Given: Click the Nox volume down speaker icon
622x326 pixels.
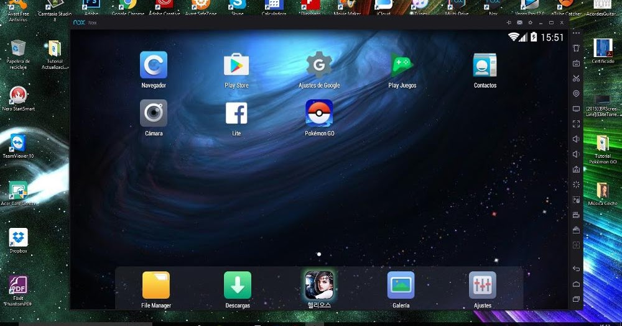Looking at the screenshot, I should pyautogui.click(x=576, y=154).
